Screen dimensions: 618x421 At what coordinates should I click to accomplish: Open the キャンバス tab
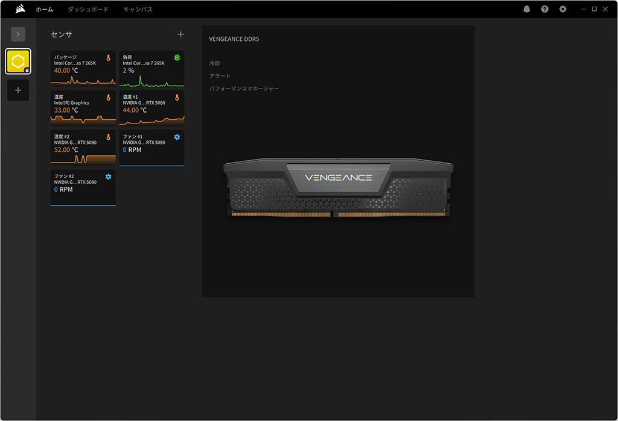click(x=138, y=10)
